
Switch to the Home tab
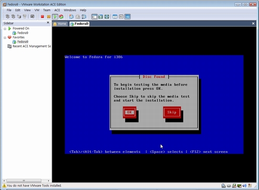click(60, 24)
